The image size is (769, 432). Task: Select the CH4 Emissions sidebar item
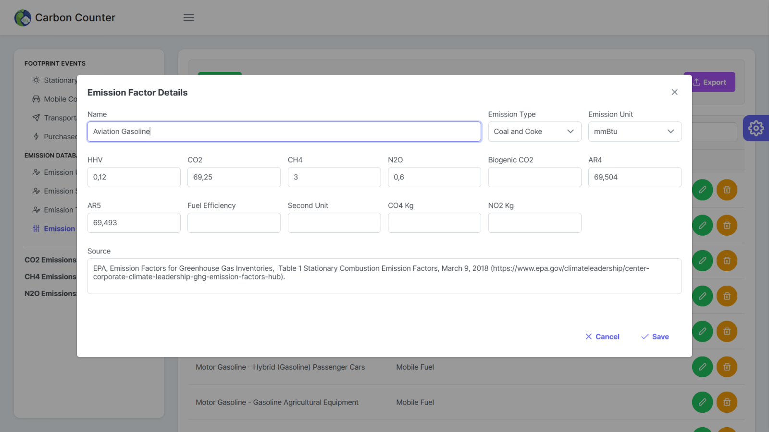[x=50, y=276]
